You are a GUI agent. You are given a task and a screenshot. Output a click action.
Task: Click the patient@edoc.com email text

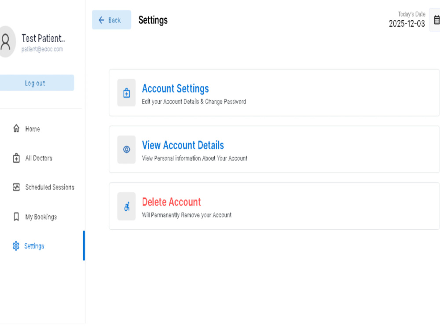42,49
